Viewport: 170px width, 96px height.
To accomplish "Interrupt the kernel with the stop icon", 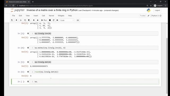I will tap(50, 20).
